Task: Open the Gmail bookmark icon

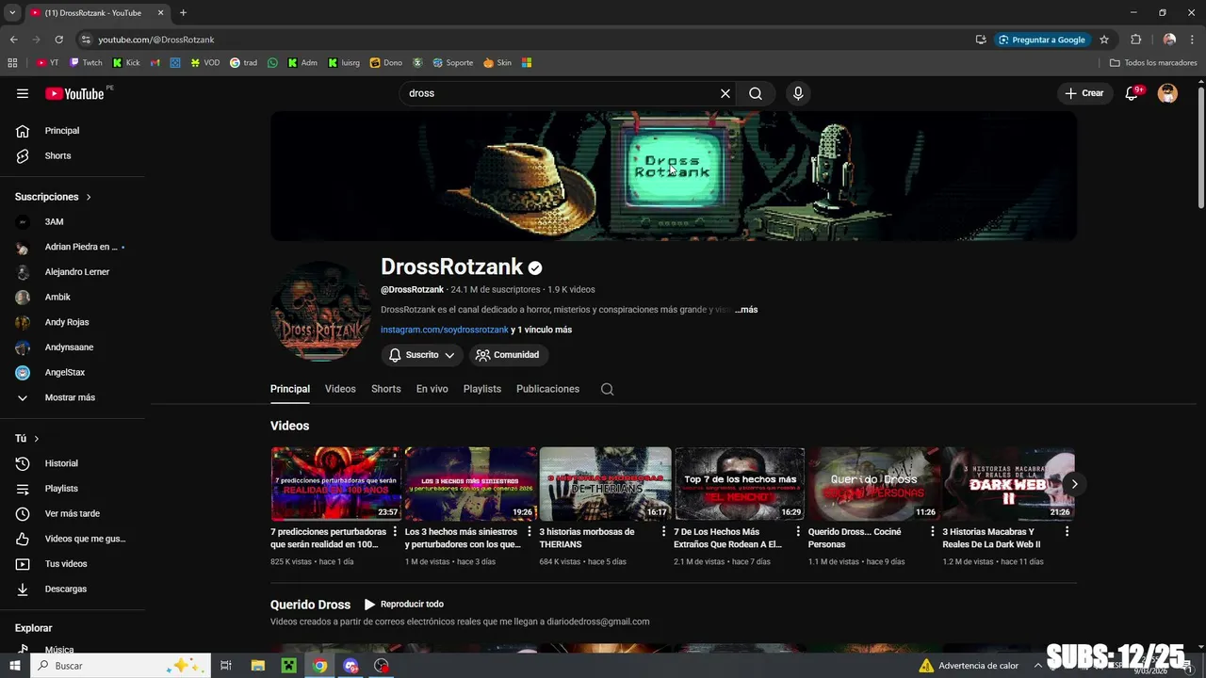Action: [155, 63]
